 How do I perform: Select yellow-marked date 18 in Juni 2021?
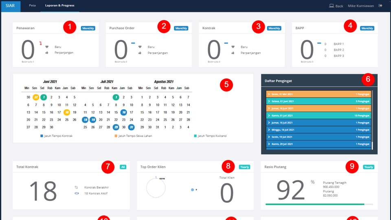[x=66, y=112]
